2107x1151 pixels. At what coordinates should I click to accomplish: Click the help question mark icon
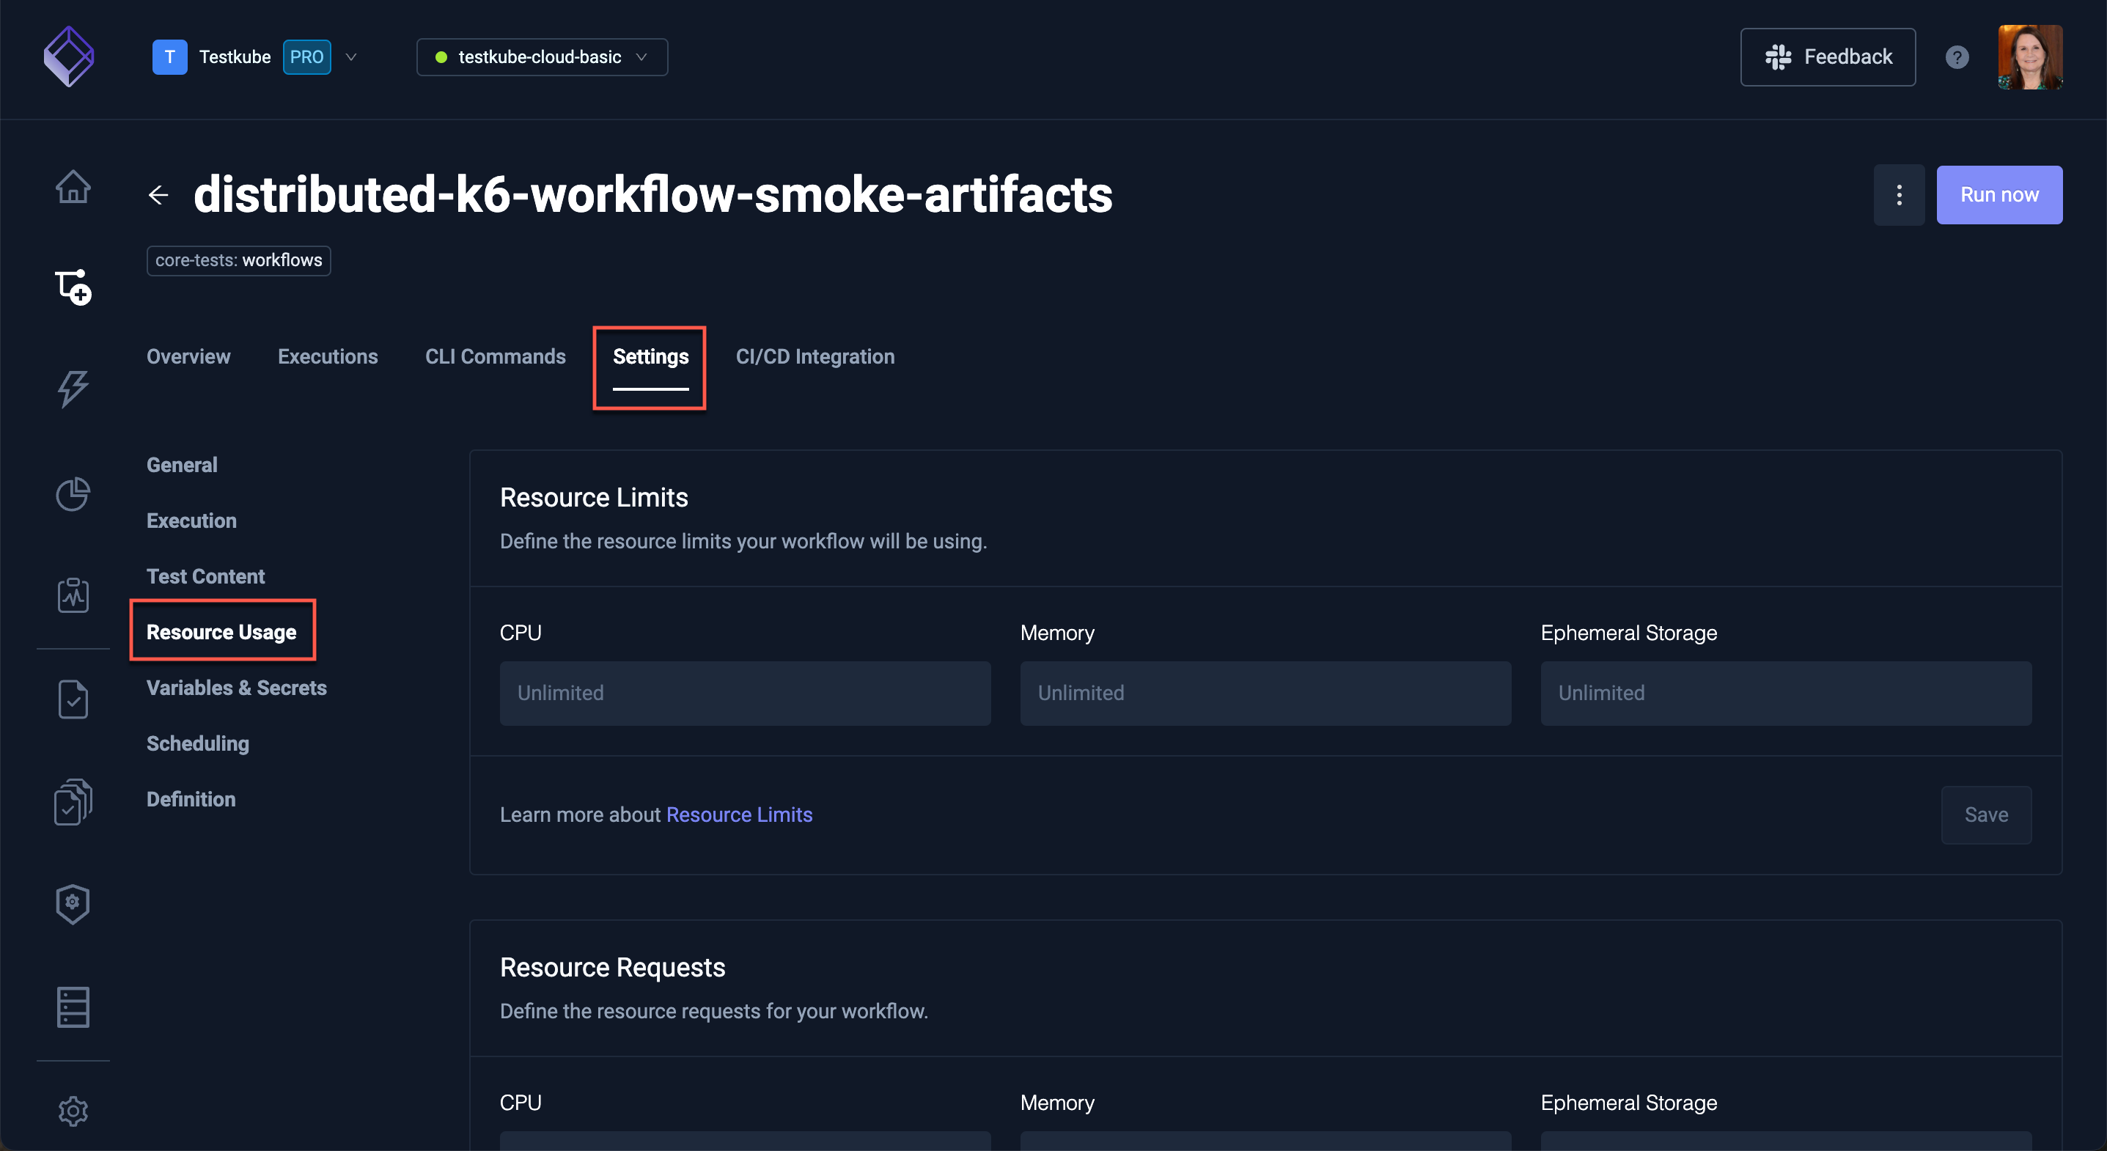(1957, 56)
